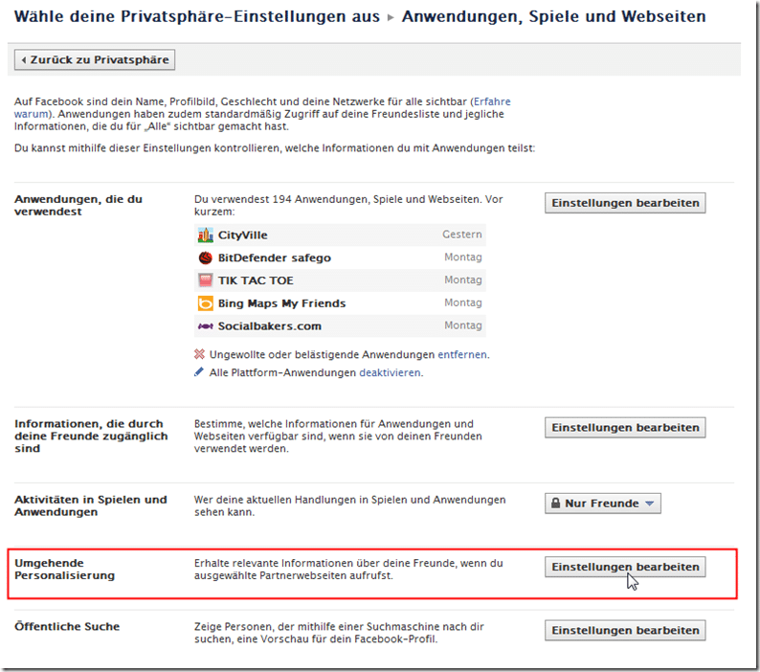Viewport: 760px width, 672px height.
Task: Edit settings for Öffentliche Suche
Action: [625, 630]
